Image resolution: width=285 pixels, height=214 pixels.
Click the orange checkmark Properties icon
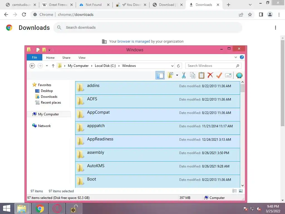coord(219,75)
